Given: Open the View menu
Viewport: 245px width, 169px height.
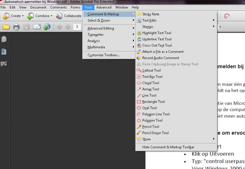Looking at the screenshot, I should pos(23,7).
